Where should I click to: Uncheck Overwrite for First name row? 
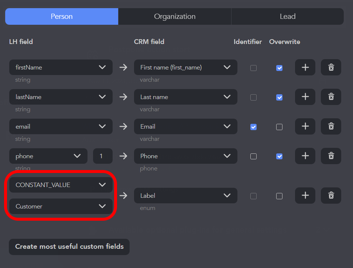point(280,68)
